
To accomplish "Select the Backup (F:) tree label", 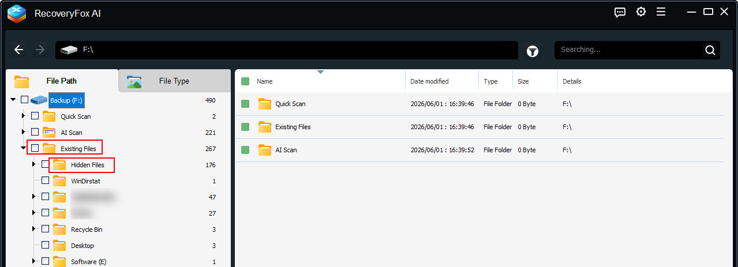I will point(68,100).
